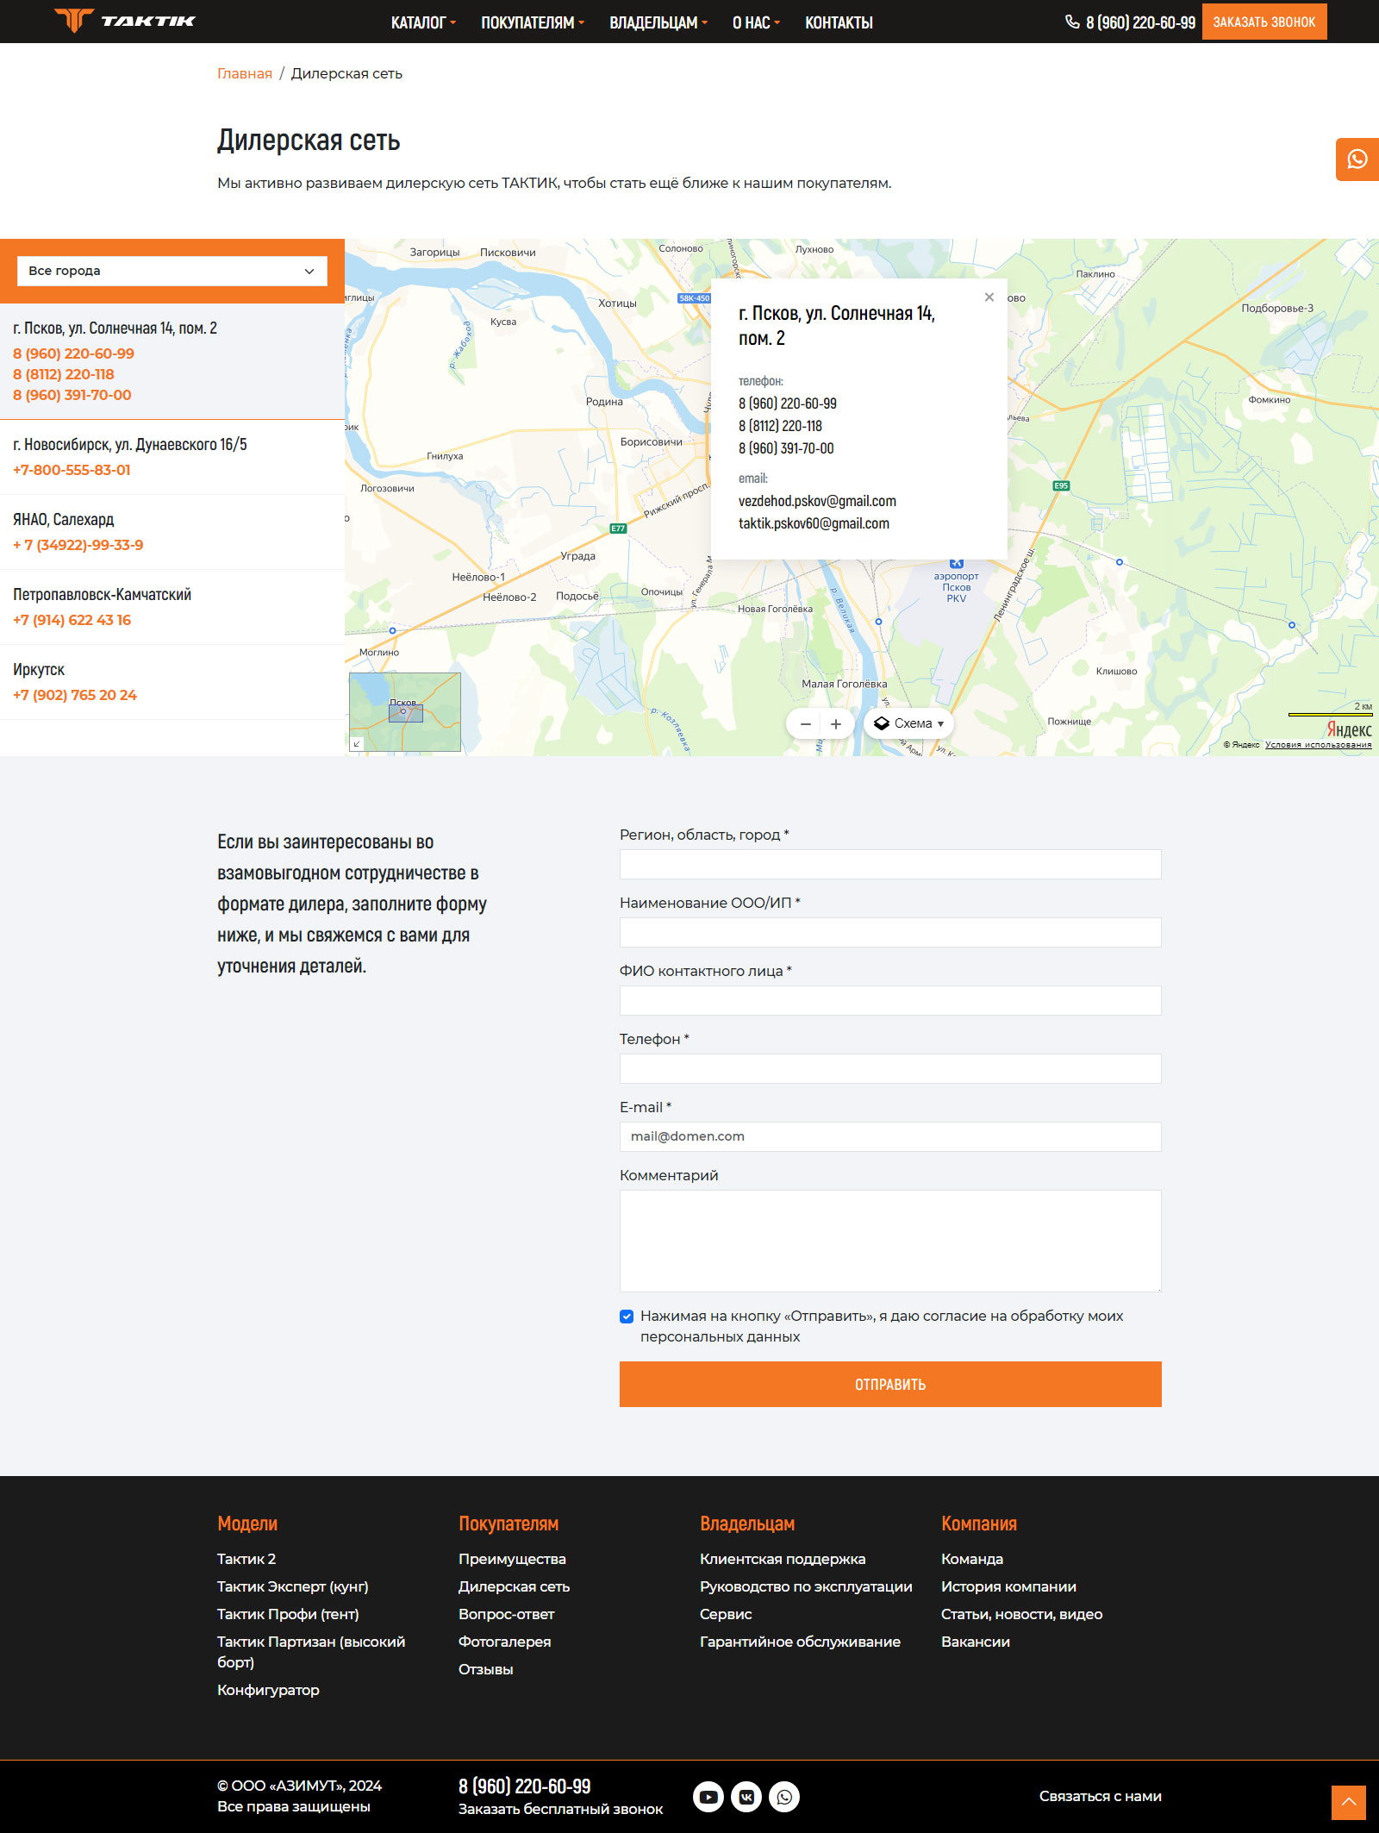Open footer link Руководство по эксплуатации
The width and height of the screenshot is (1379, 1833).
click(x=806, y=1586)
